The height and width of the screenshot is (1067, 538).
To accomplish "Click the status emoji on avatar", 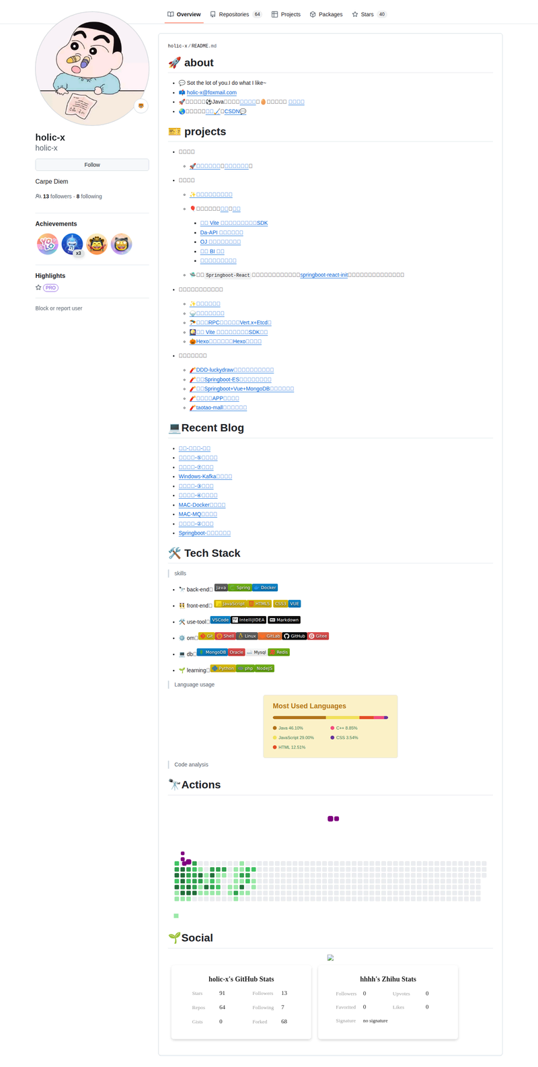I will tap(141, 106).
